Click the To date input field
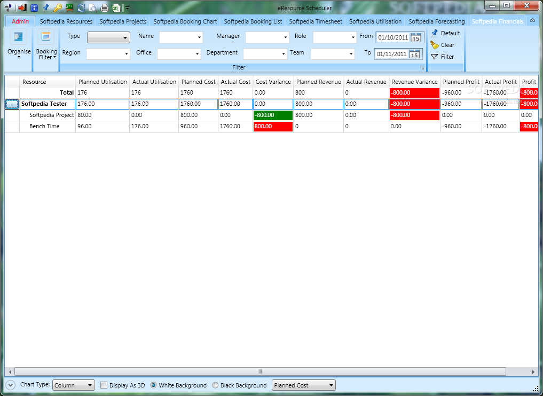This screenshot has width=543, height=396. coord(392,54)
